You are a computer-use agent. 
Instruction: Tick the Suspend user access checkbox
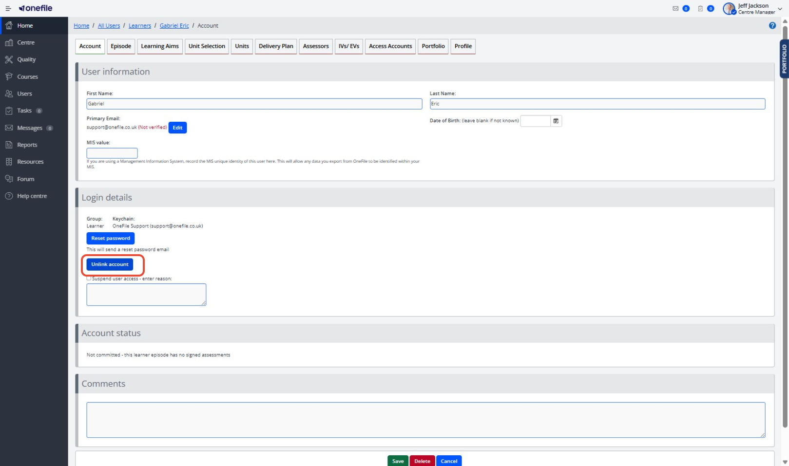click(89, 279)
